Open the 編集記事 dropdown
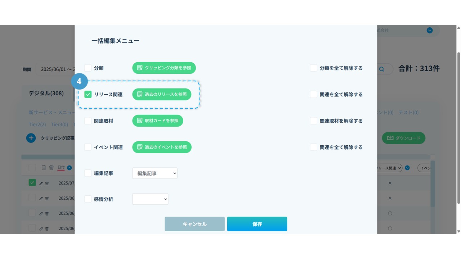The image size is (461, 259). pos(155,173)
